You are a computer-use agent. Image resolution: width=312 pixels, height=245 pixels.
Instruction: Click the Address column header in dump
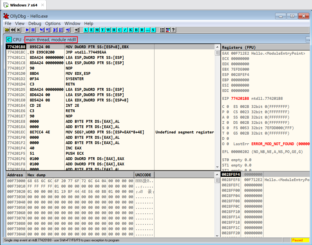coord(16,175)
